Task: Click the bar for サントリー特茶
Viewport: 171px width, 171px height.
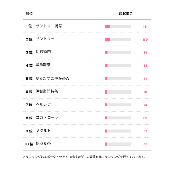Action: [x=118, y=27]
